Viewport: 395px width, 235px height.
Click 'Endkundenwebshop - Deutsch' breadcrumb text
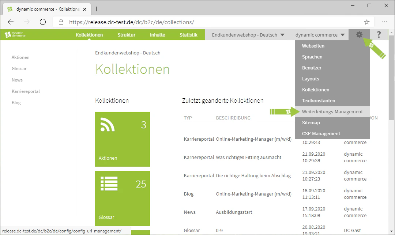(x=128, y=53)
